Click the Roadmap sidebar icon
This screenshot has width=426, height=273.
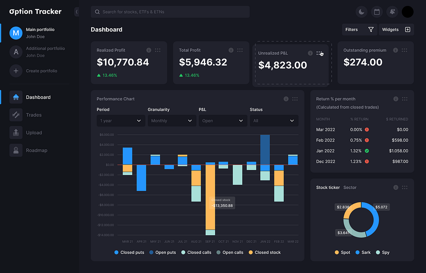pyautogui.click(x=16, y=150)
